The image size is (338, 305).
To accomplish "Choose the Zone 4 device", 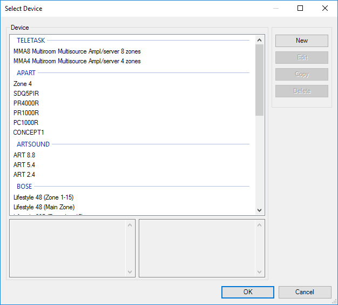I will [23, 84].
